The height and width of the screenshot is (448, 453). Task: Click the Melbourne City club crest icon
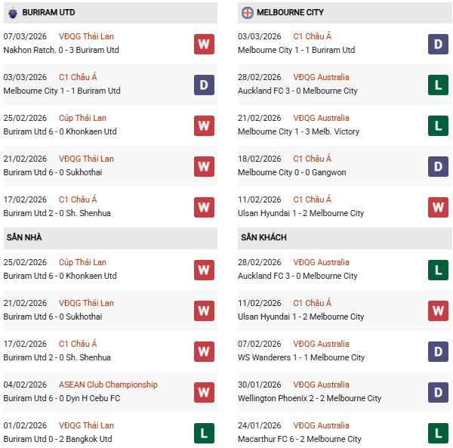pyautogui.click(x=247, y=13)
